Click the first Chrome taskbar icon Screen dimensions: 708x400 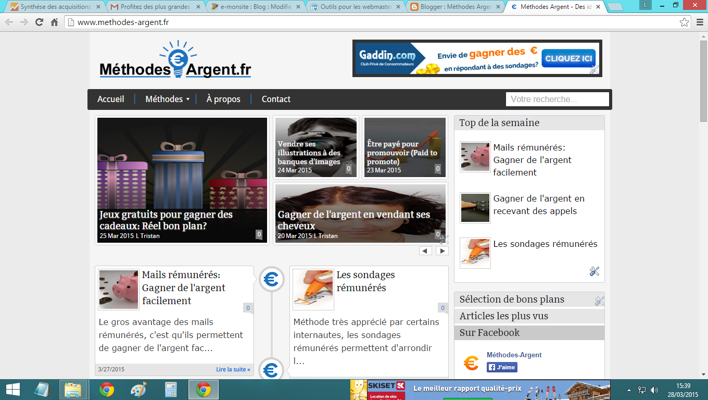point(107,390)
